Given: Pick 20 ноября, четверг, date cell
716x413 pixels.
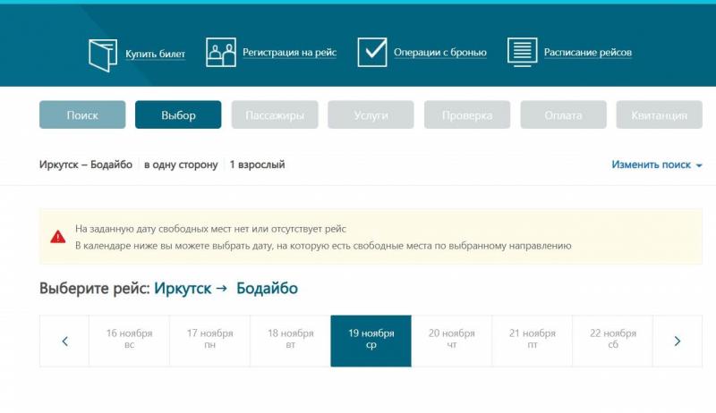Looking at the screenshot, I should (451, 341).
